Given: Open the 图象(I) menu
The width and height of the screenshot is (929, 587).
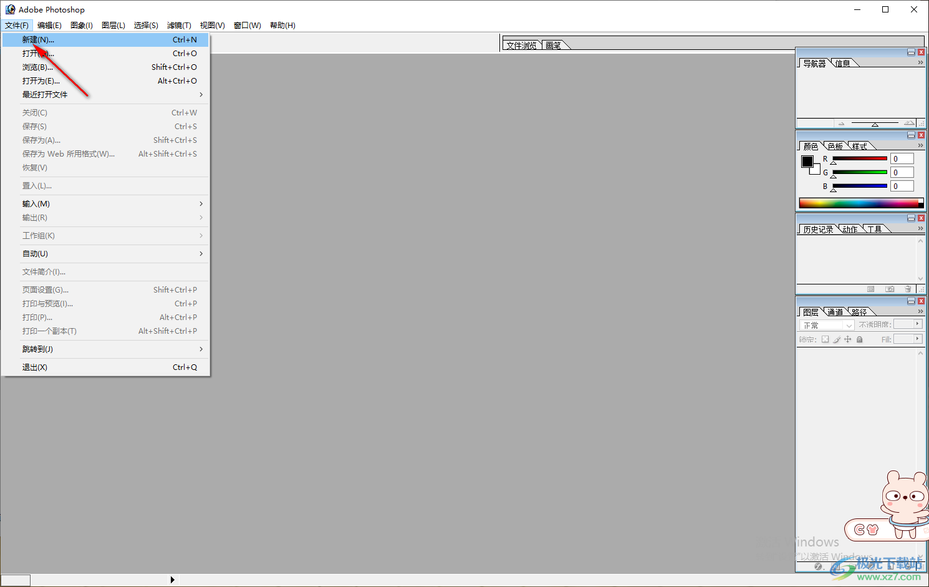Looking at the screenshot, I should tap(82, 26).
